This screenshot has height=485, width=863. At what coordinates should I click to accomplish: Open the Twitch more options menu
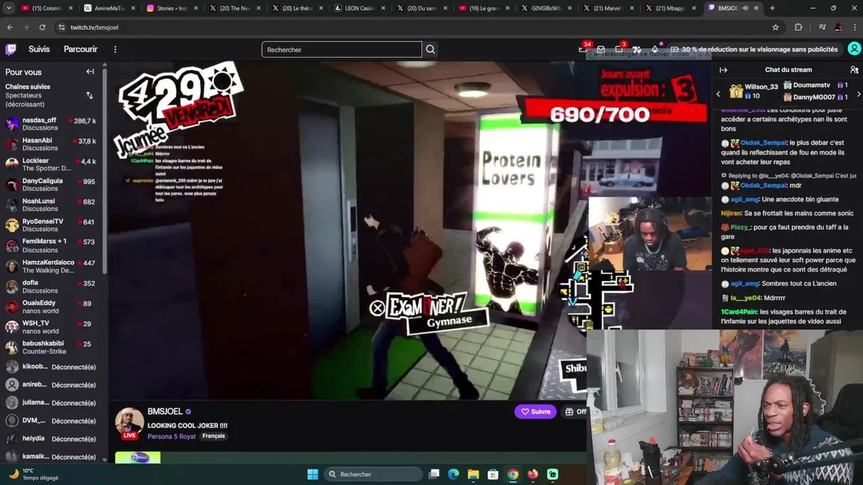[x=115, y=49]
